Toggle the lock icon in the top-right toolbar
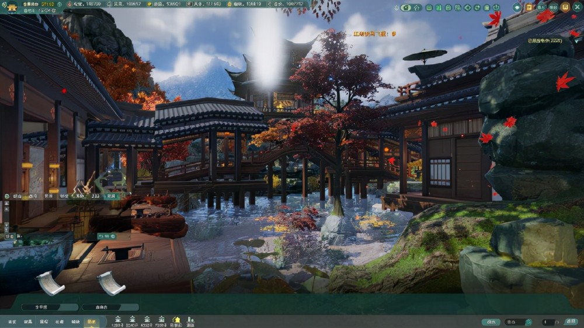 [x=397, y=8]
